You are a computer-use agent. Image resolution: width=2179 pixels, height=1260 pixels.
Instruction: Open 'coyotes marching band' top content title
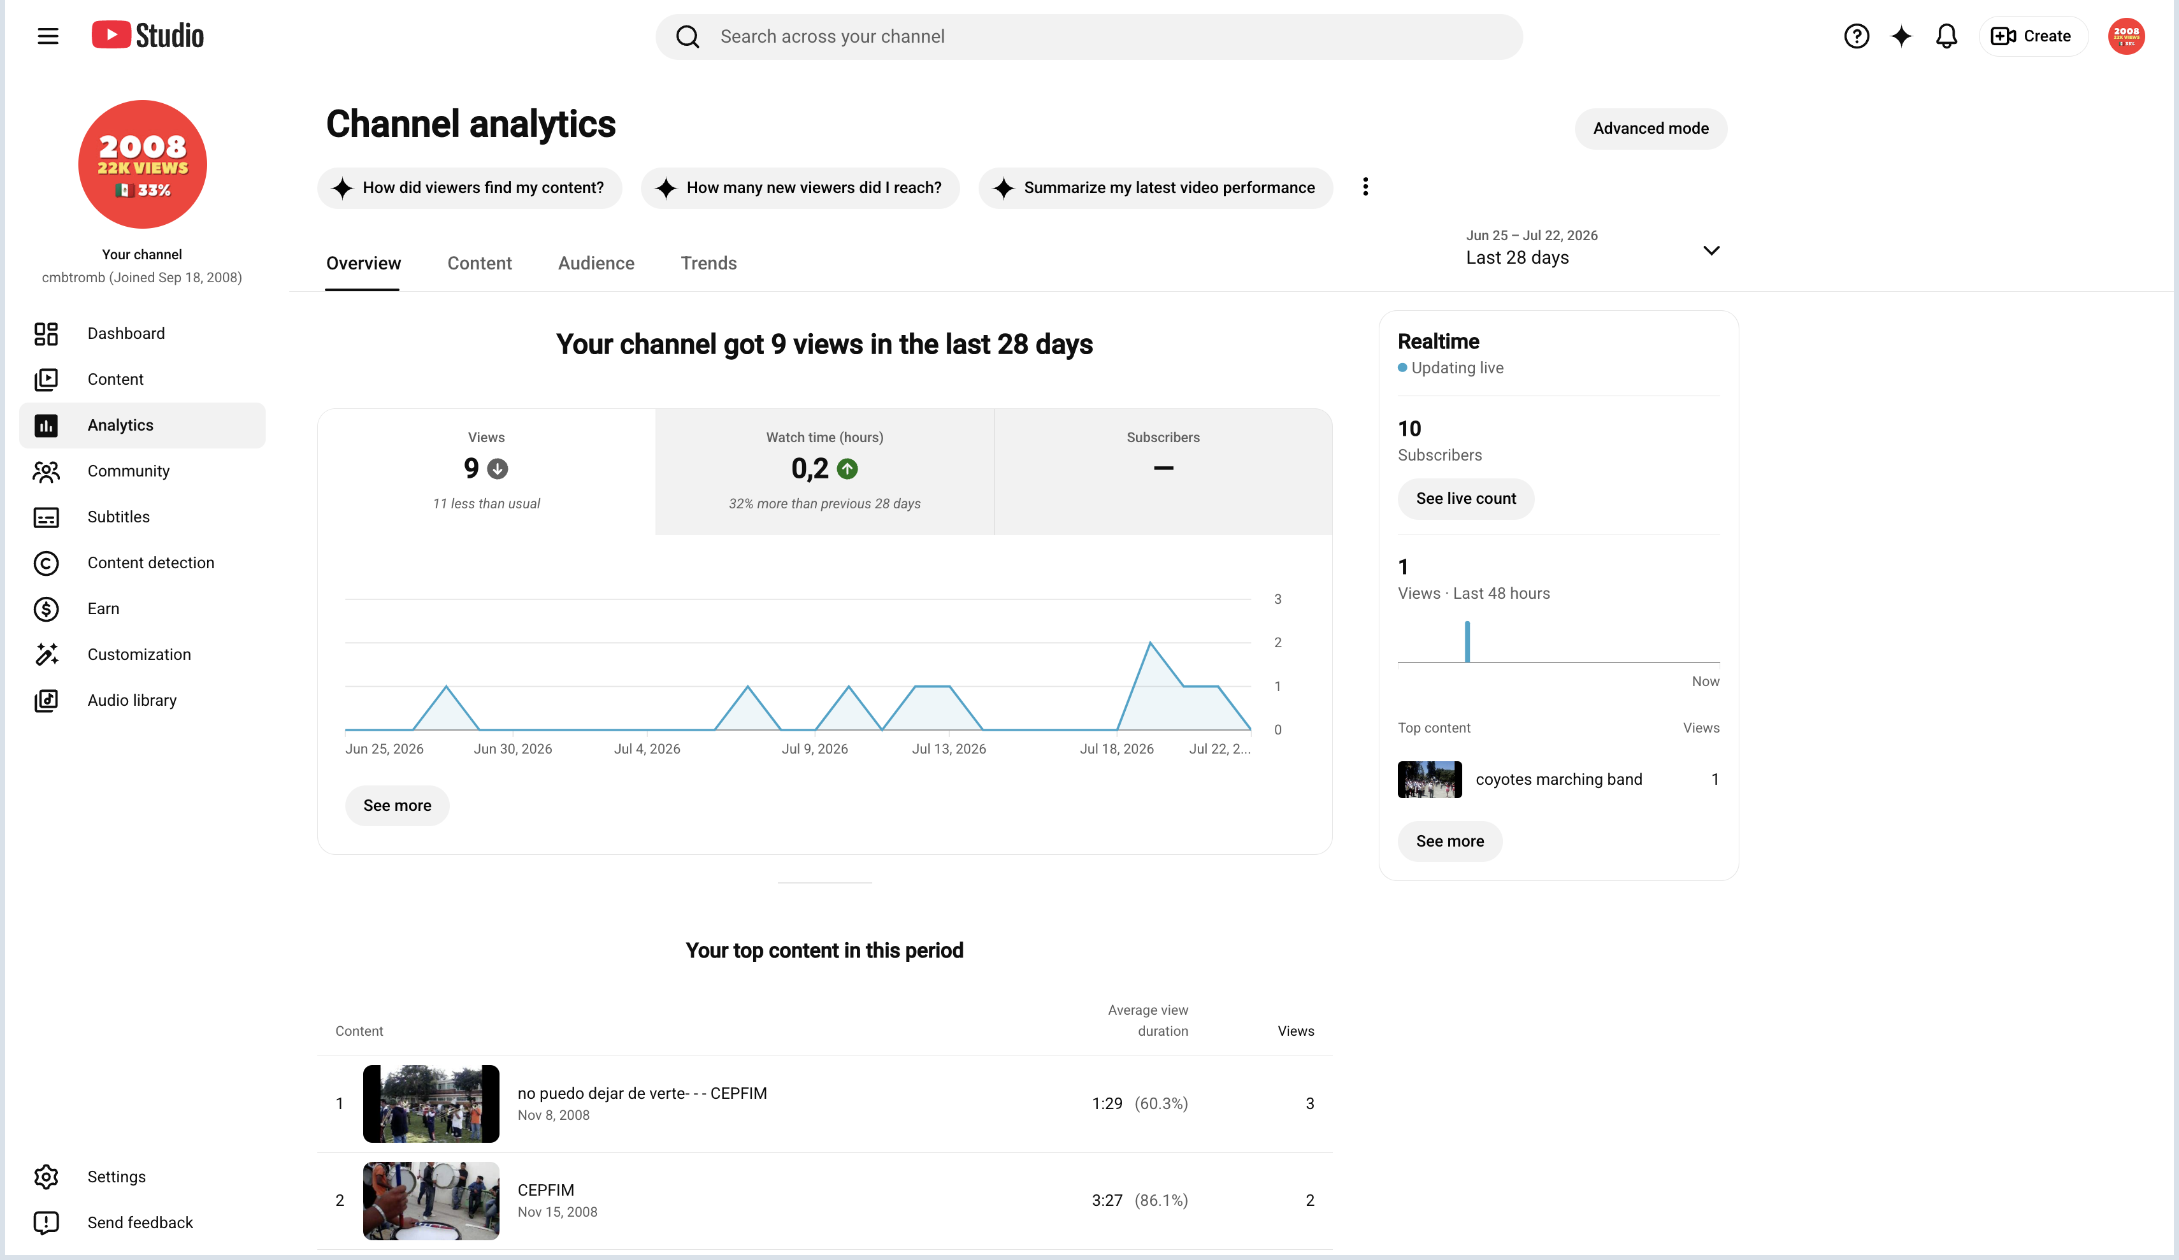1558,779
